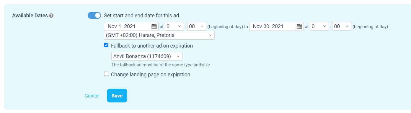This screenshot has height=113, width=411.
Task: Click the Nov 1, 2021 start date field
Action: [131, 26]
